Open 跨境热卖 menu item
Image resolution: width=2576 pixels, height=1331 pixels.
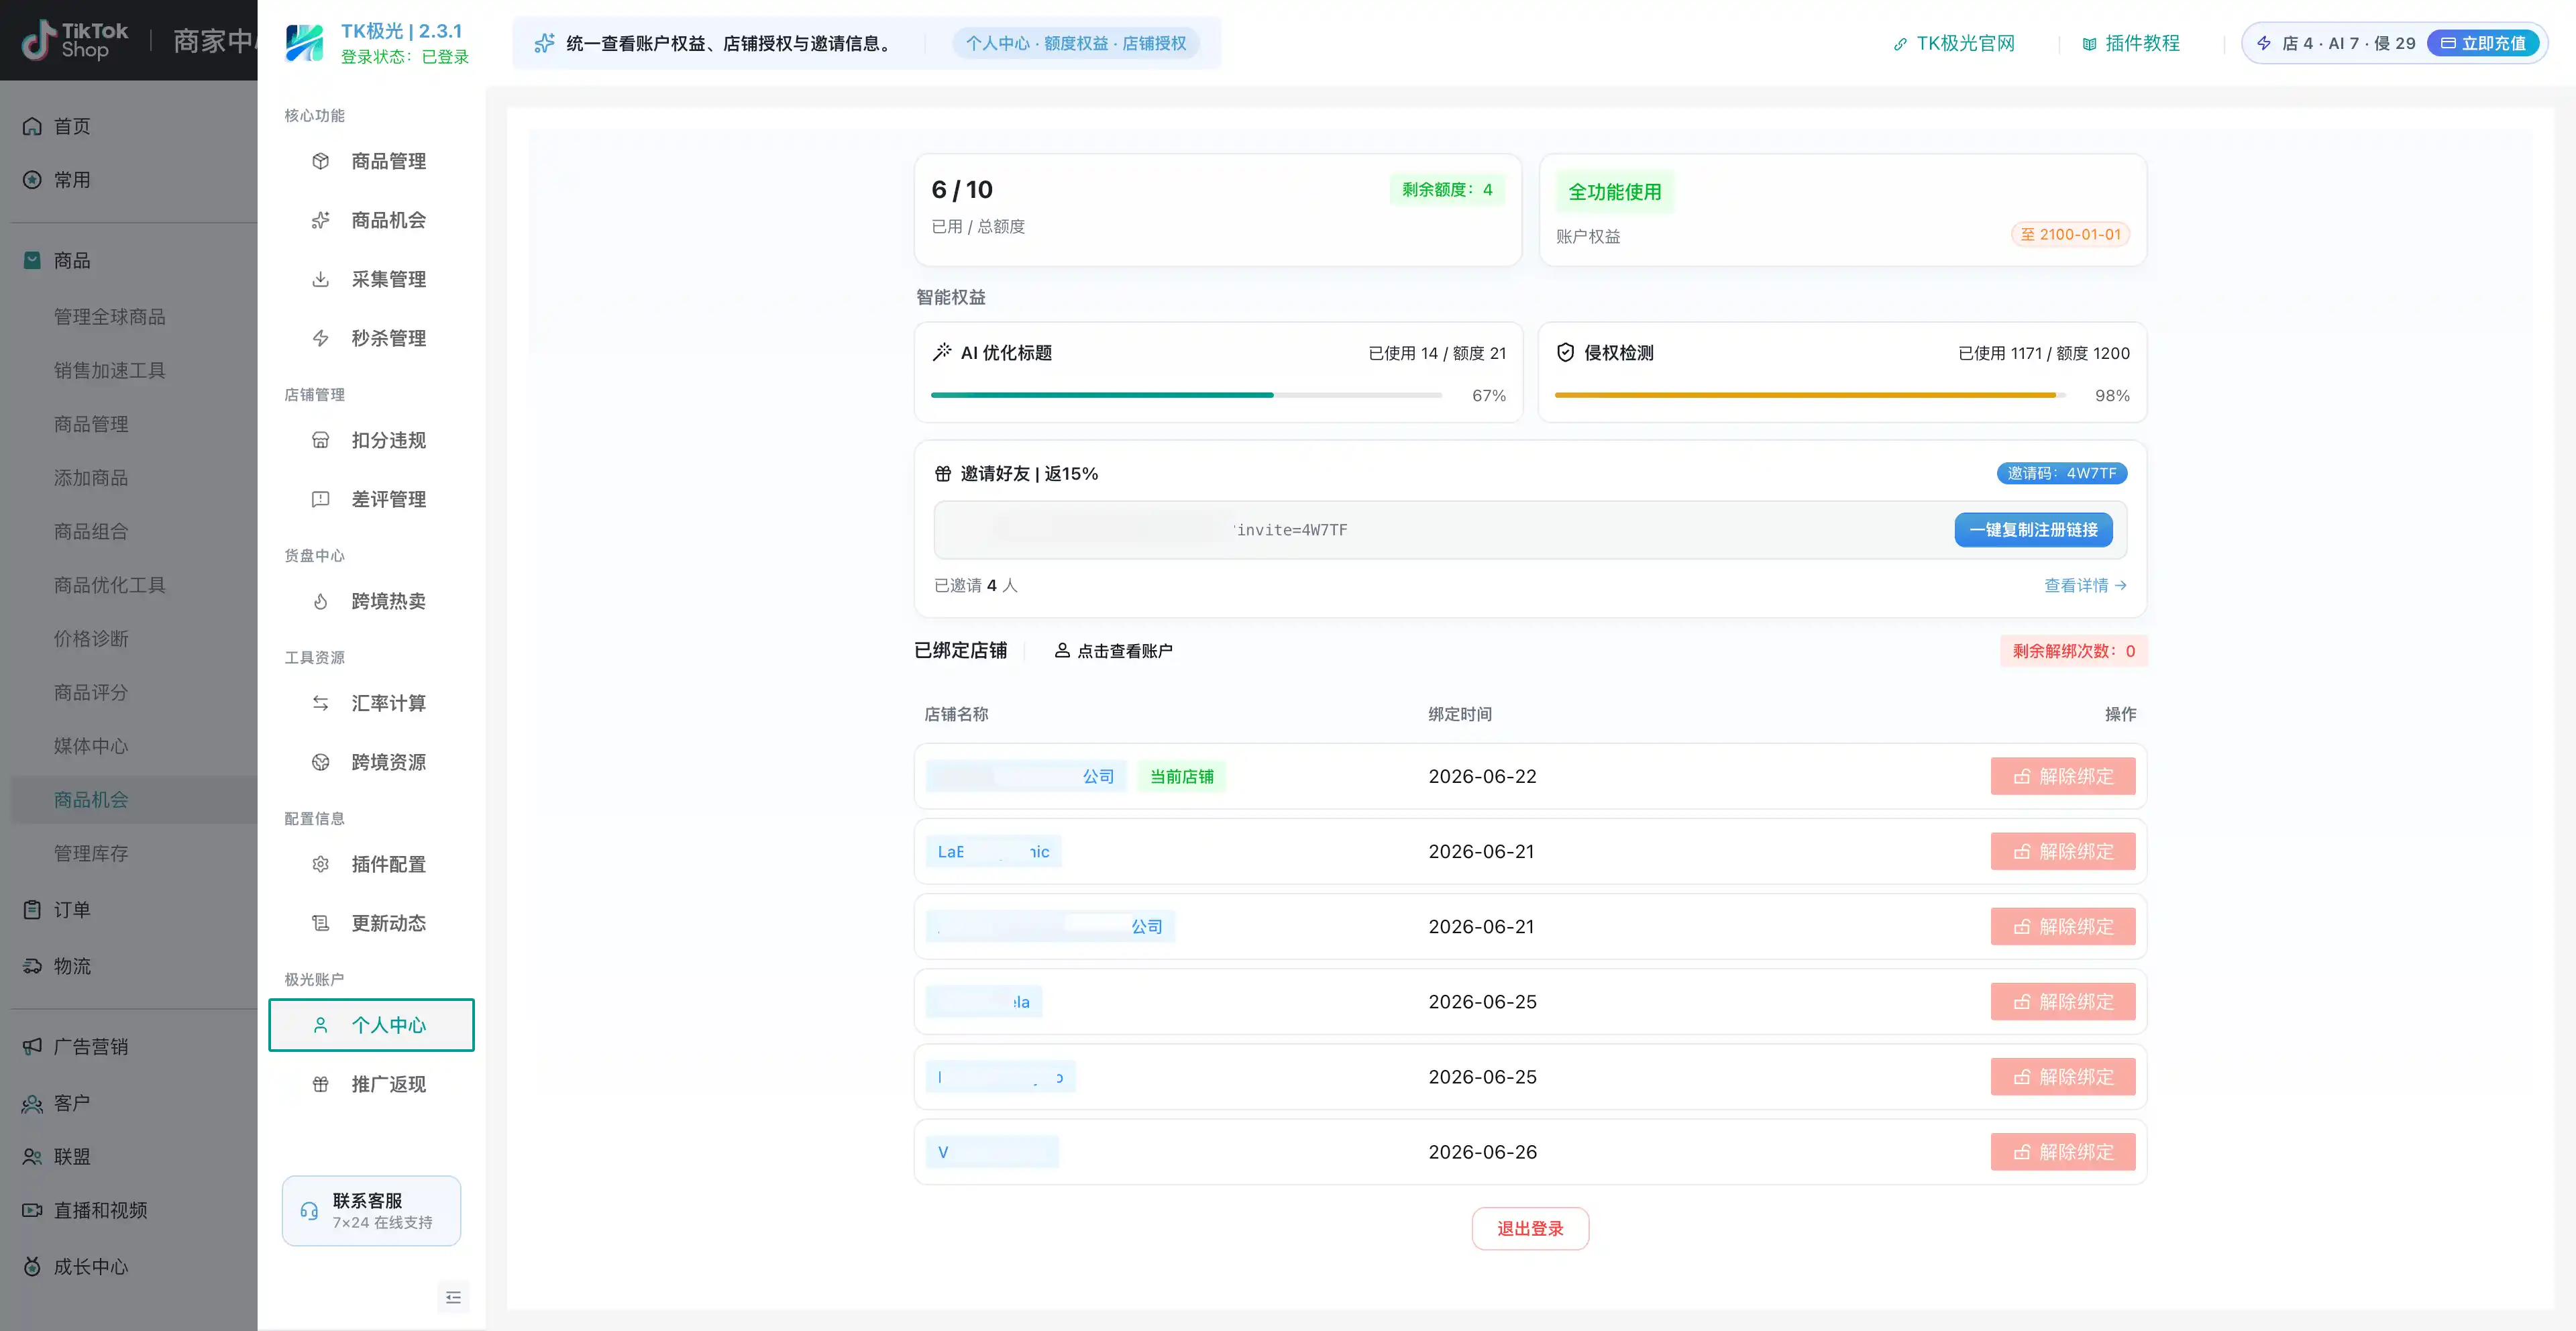click(371, 601)
